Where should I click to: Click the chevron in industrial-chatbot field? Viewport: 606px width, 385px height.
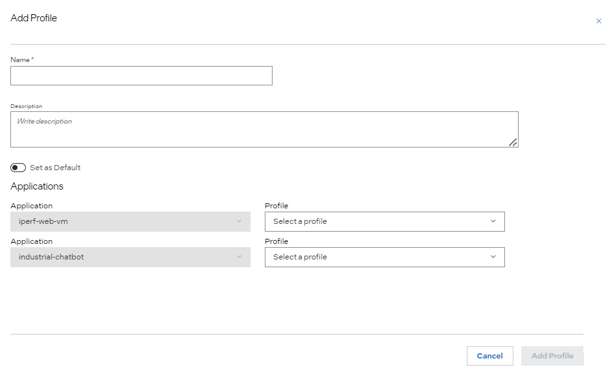pyautogui.click(x=239, y=257)
